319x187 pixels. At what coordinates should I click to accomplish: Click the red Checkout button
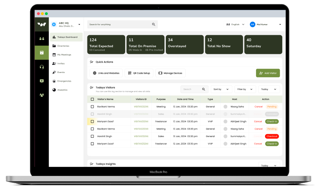(272, 136)
